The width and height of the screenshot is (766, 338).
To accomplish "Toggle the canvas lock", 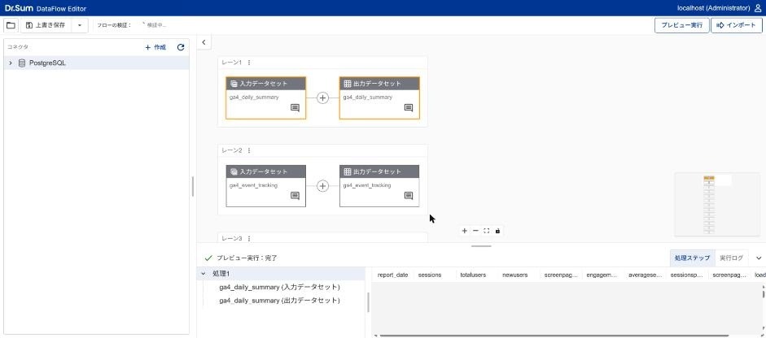I will pyautogui.click(x=498, y=231).
